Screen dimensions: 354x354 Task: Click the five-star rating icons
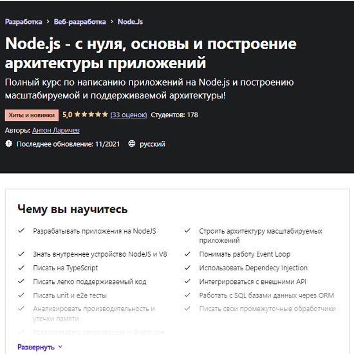pos(91,115)
